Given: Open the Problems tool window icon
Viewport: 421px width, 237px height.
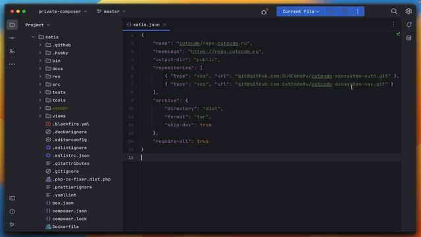Looking at the screenshot, I should (x=12, y=211).
